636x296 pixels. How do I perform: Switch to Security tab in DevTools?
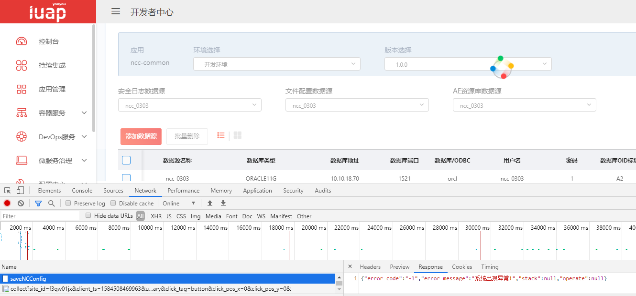293,191
